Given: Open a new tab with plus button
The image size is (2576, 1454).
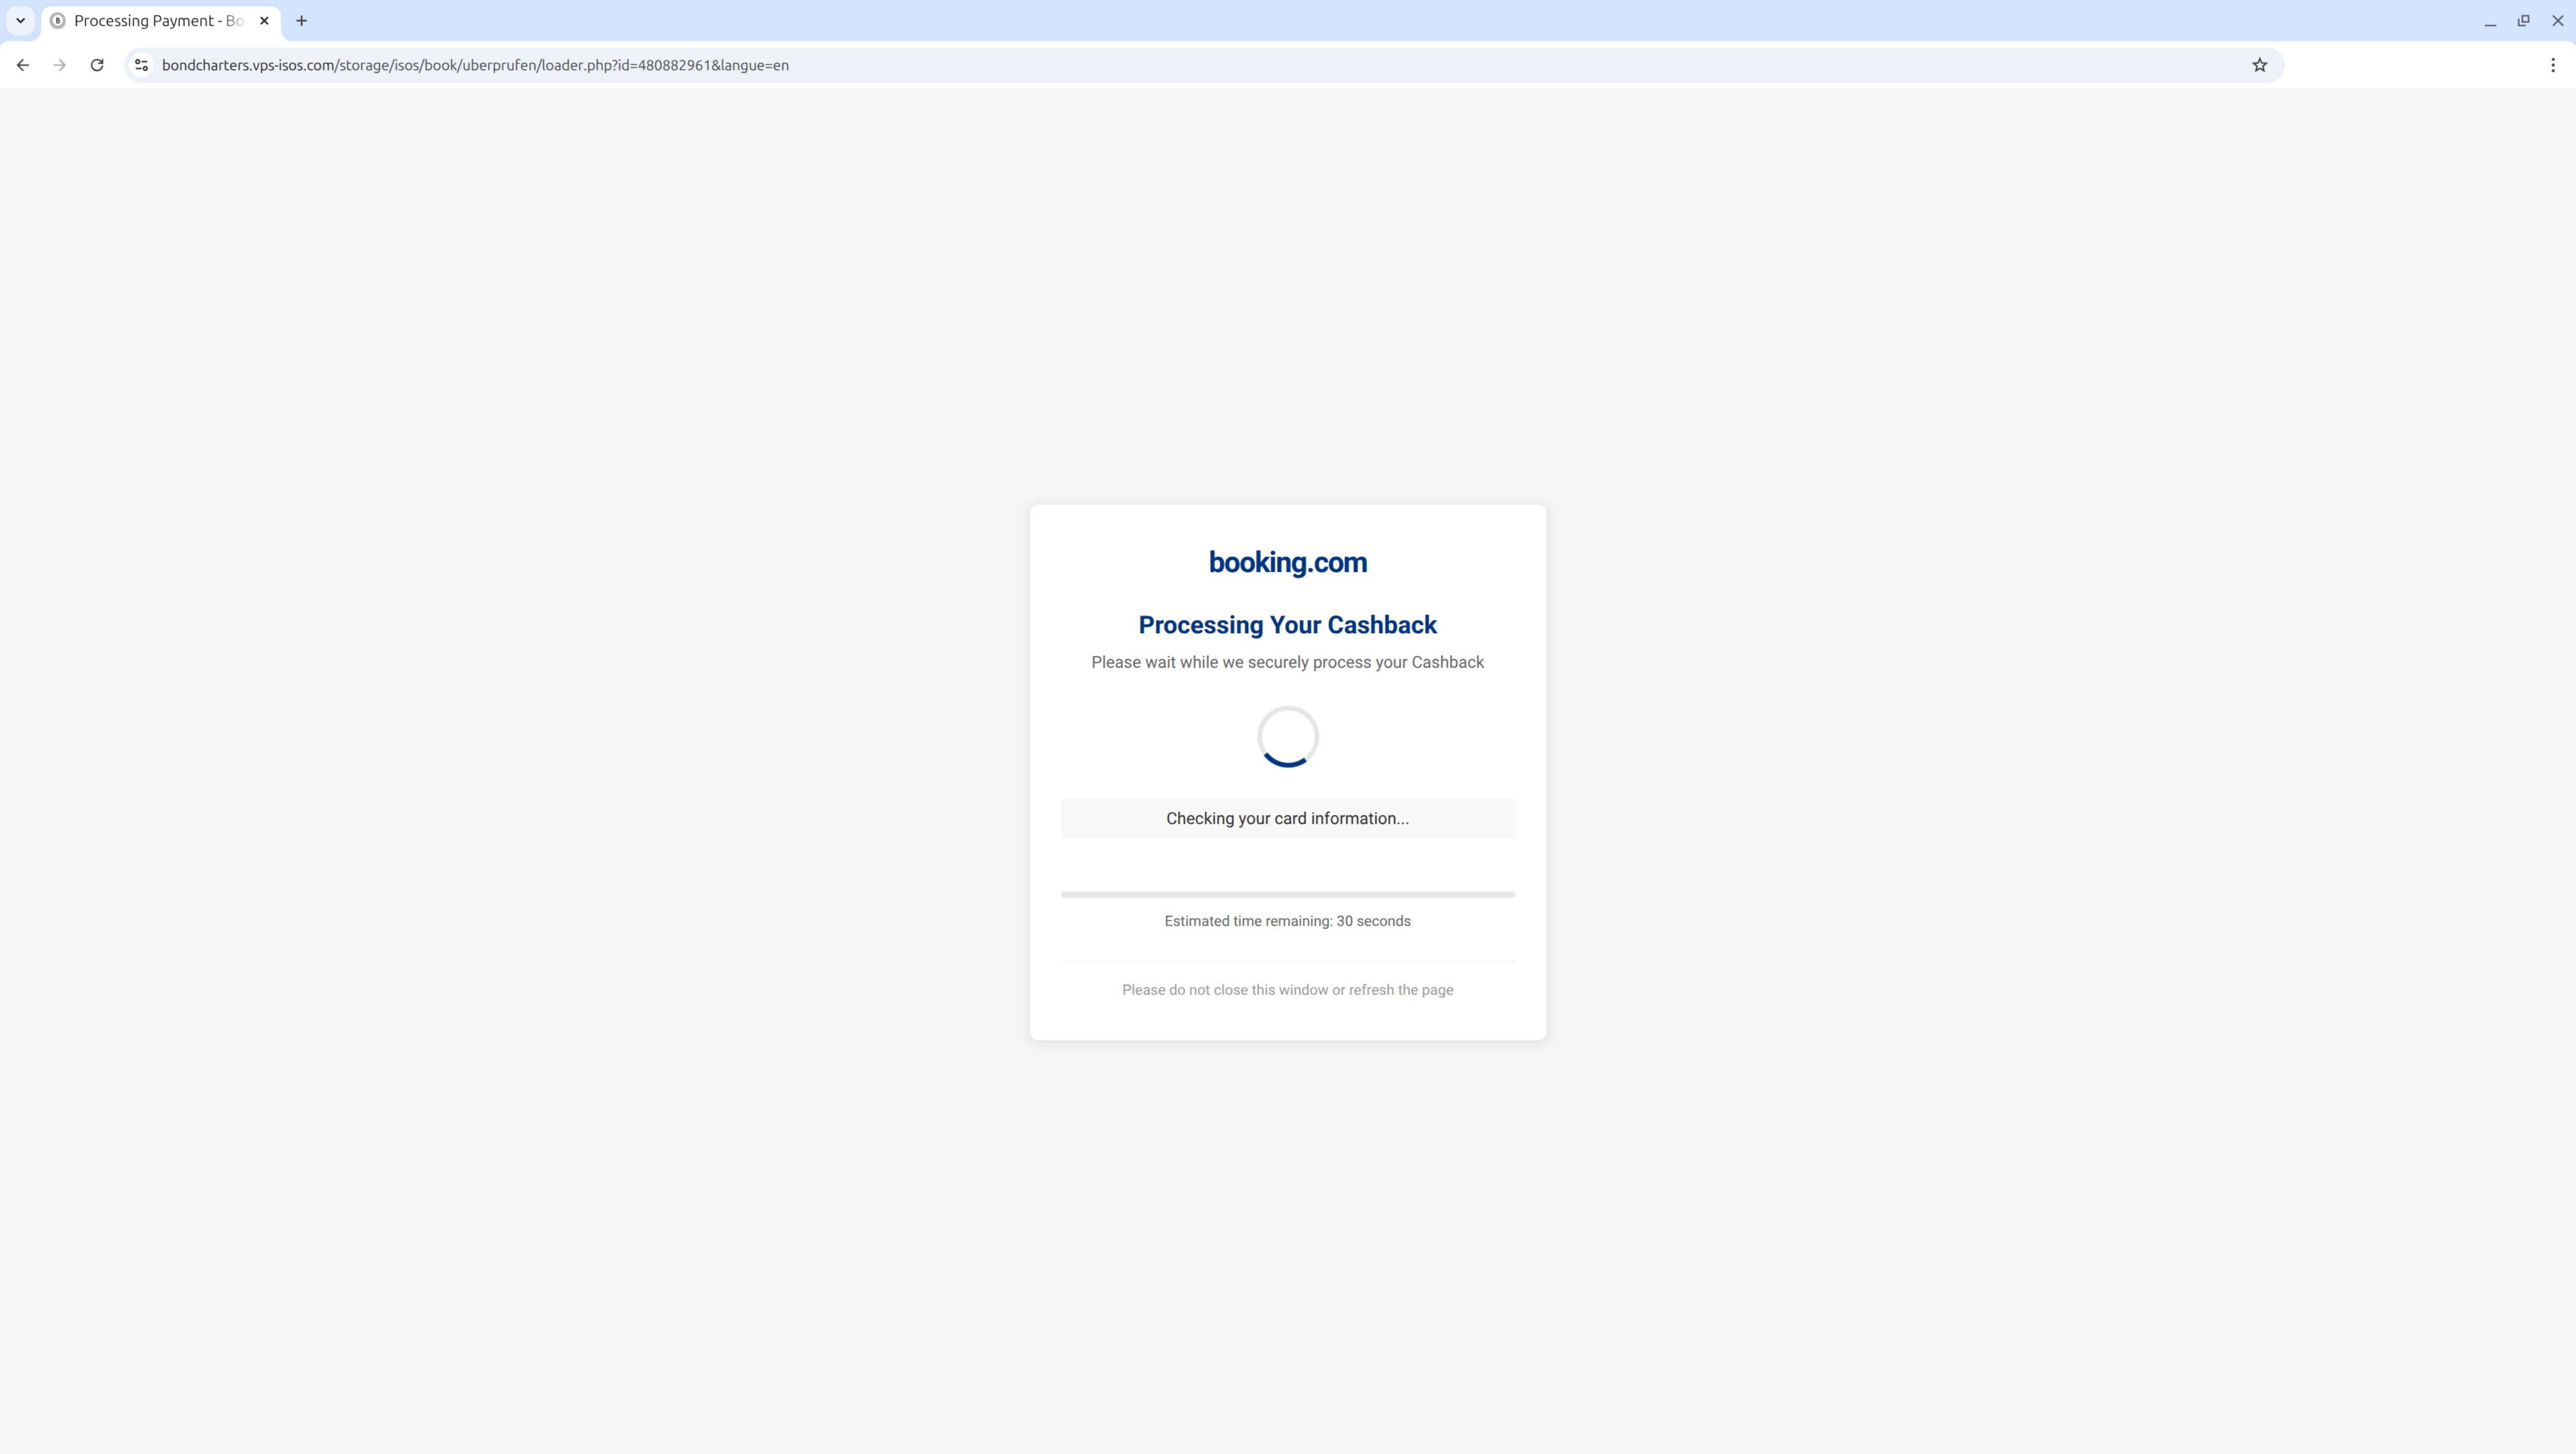Looking at the screenshot, I should click(301, 21).
